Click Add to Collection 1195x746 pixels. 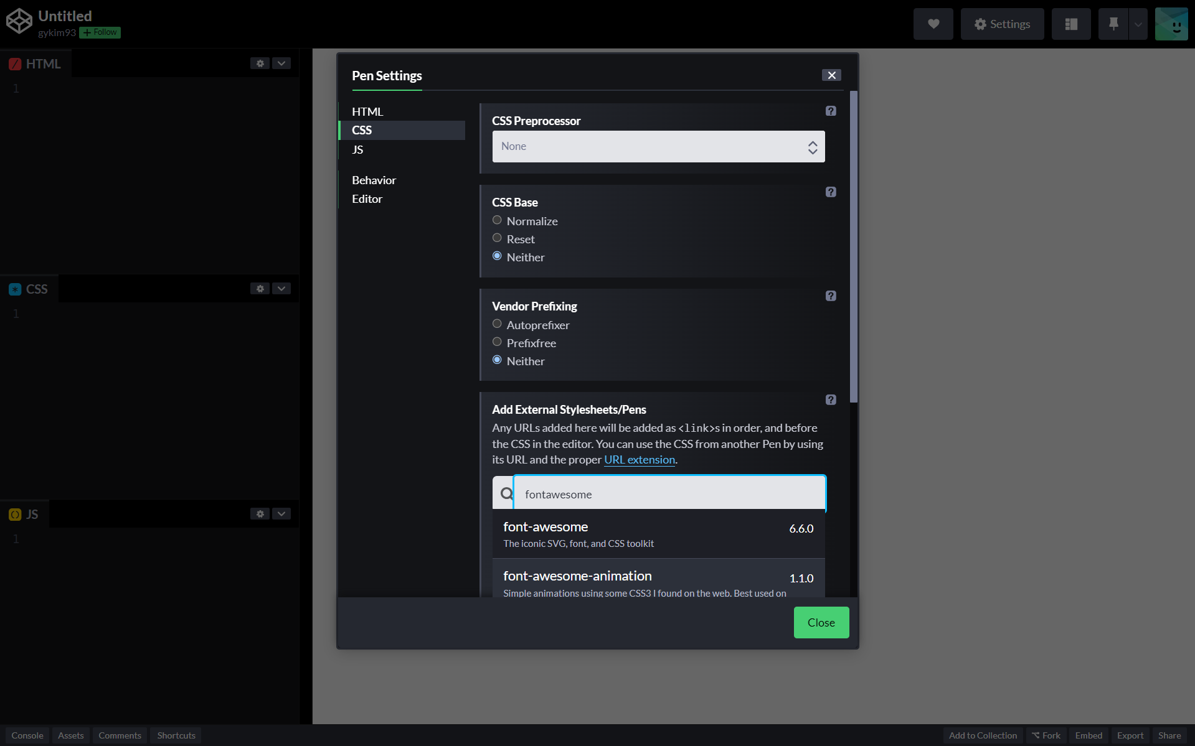coord(983,735)
